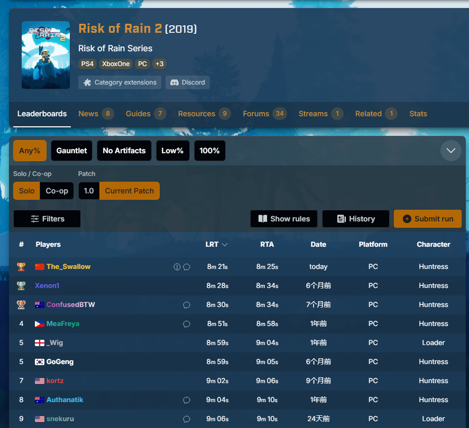469x428 pixels.
Task: Switch to the Stats tab
Action: tap(418, 114)
